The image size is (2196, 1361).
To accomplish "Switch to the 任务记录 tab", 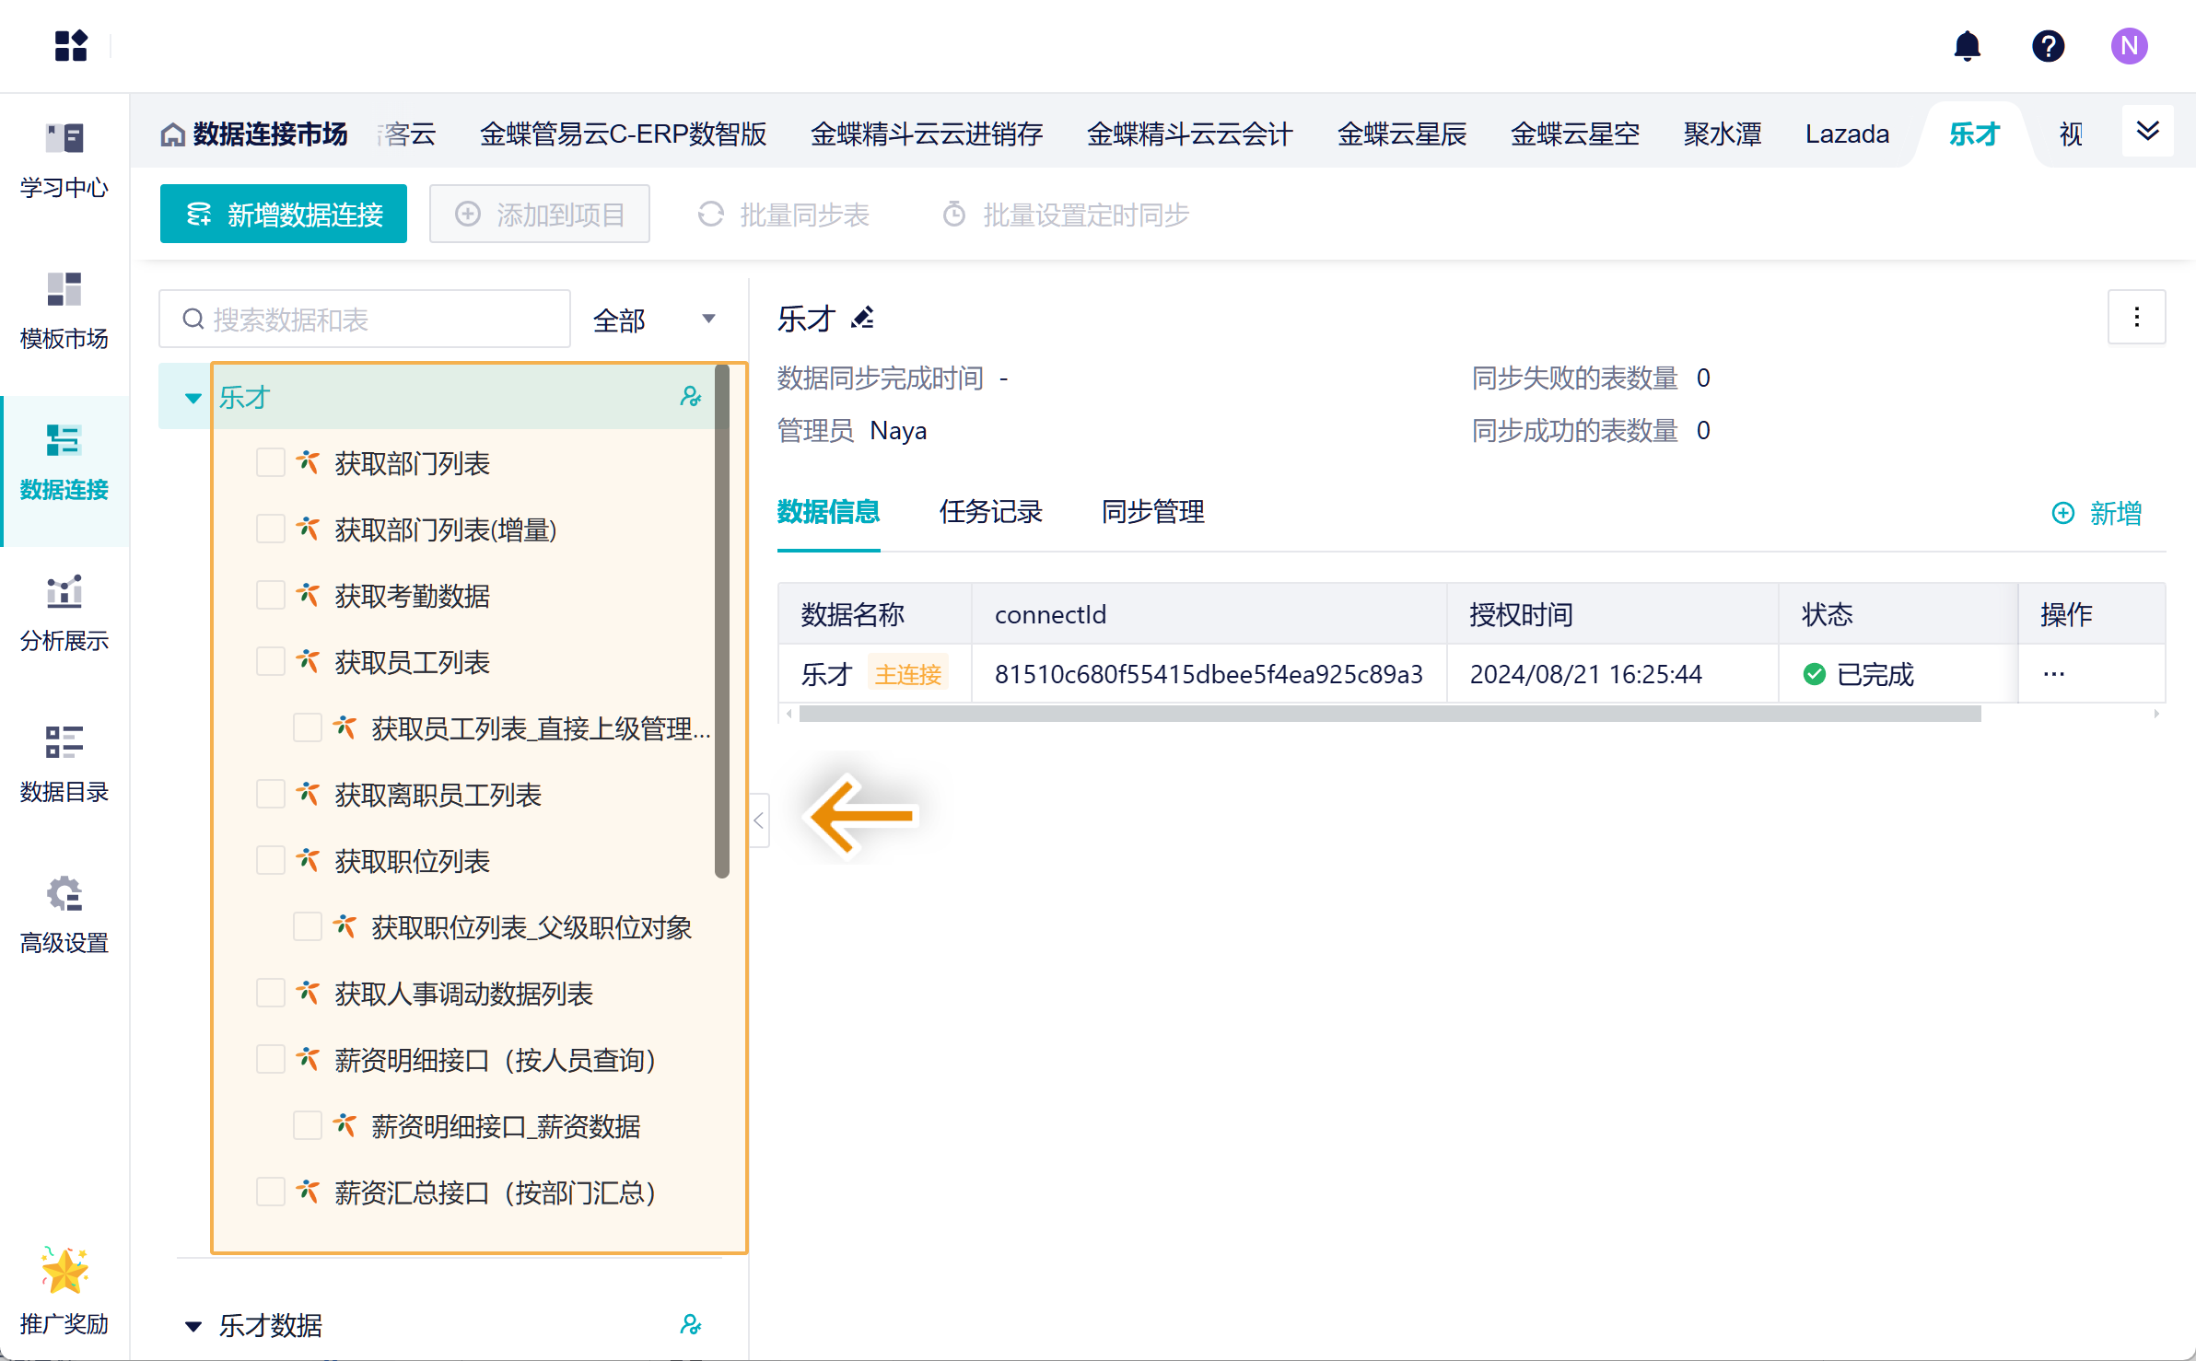I will coord(990,512).
